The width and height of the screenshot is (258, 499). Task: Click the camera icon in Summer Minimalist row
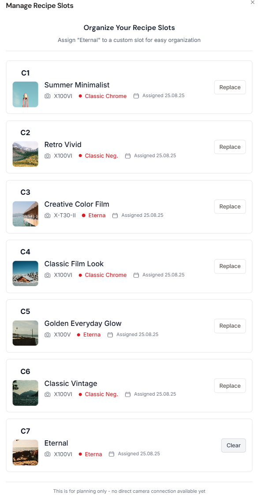47,96
